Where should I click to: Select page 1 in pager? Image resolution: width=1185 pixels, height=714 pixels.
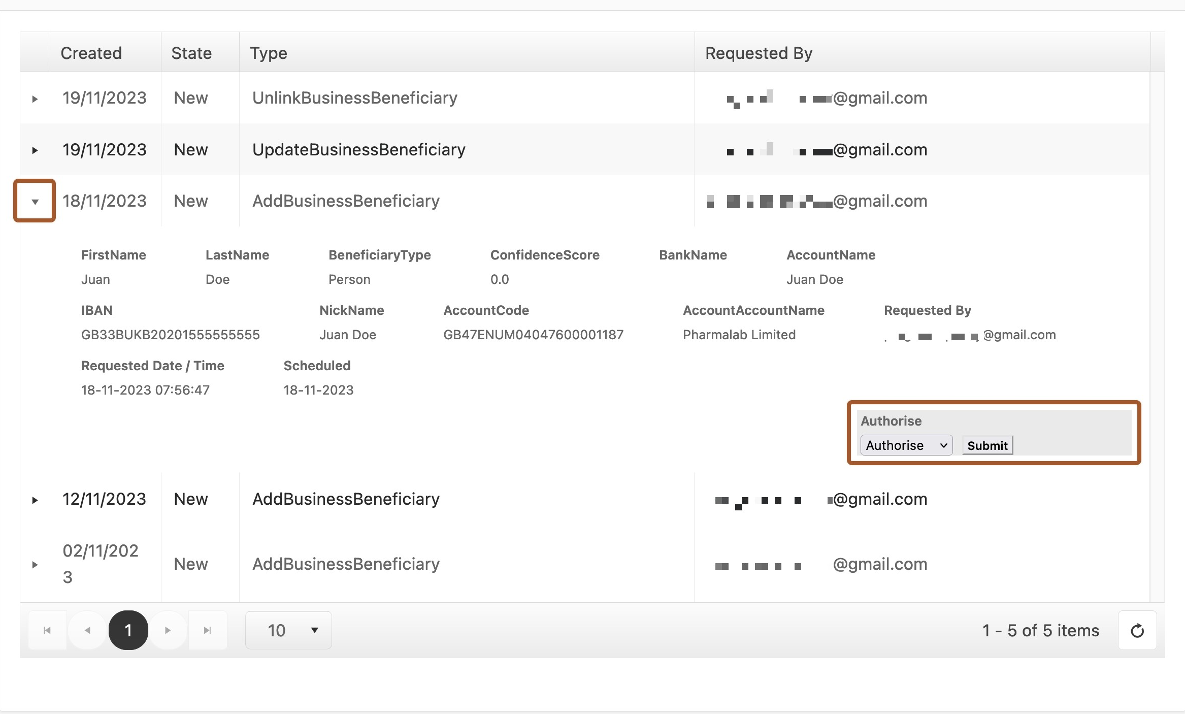[128, 630]
